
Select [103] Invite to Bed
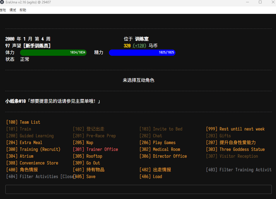point(161,129)
